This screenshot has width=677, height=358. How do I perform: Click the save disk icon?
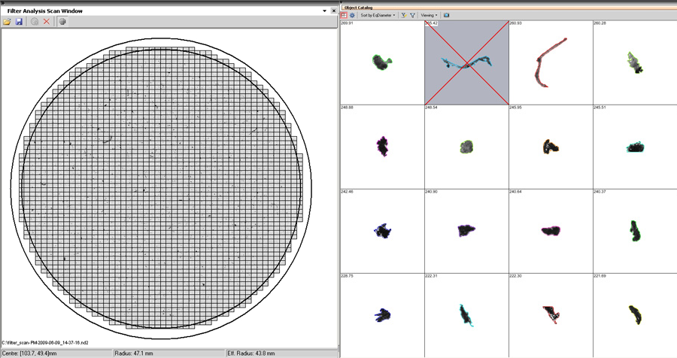point(19,22)
